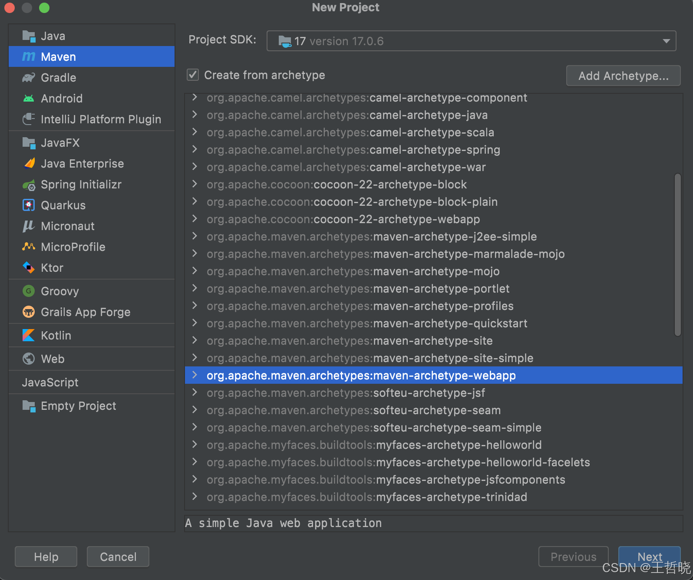Image resolution: width=693 pixels, height=580 pixels.
Task: Select Java project type
Action: point(92,36)
